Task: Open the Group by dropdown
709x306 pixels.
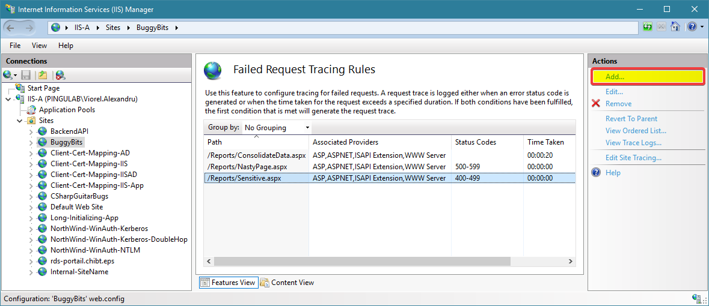Action: pos(277,128)
